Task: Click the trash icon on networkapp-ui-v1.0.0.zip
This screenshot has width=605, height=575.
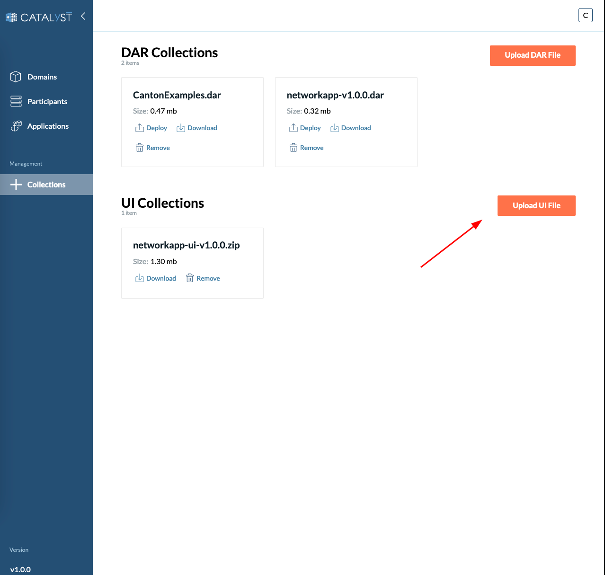Action: point(190,278)
